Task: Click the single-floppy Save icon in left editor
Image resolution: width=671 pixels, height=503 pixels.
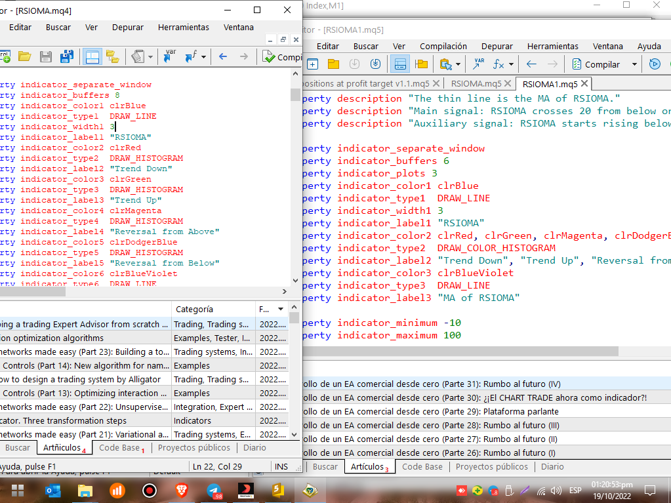Action: 45,57
